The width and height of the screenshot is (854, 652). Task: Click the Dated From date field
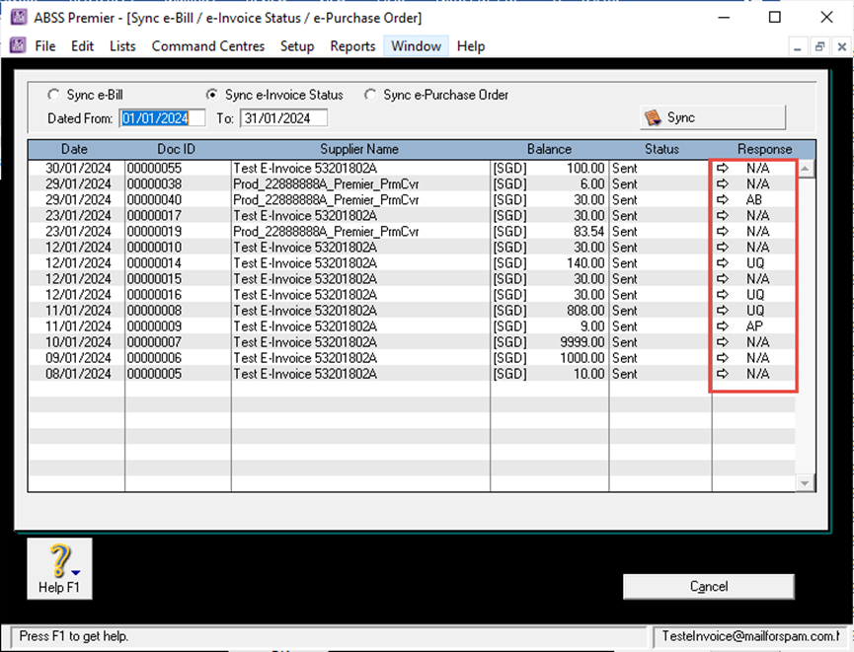(162, 118)
